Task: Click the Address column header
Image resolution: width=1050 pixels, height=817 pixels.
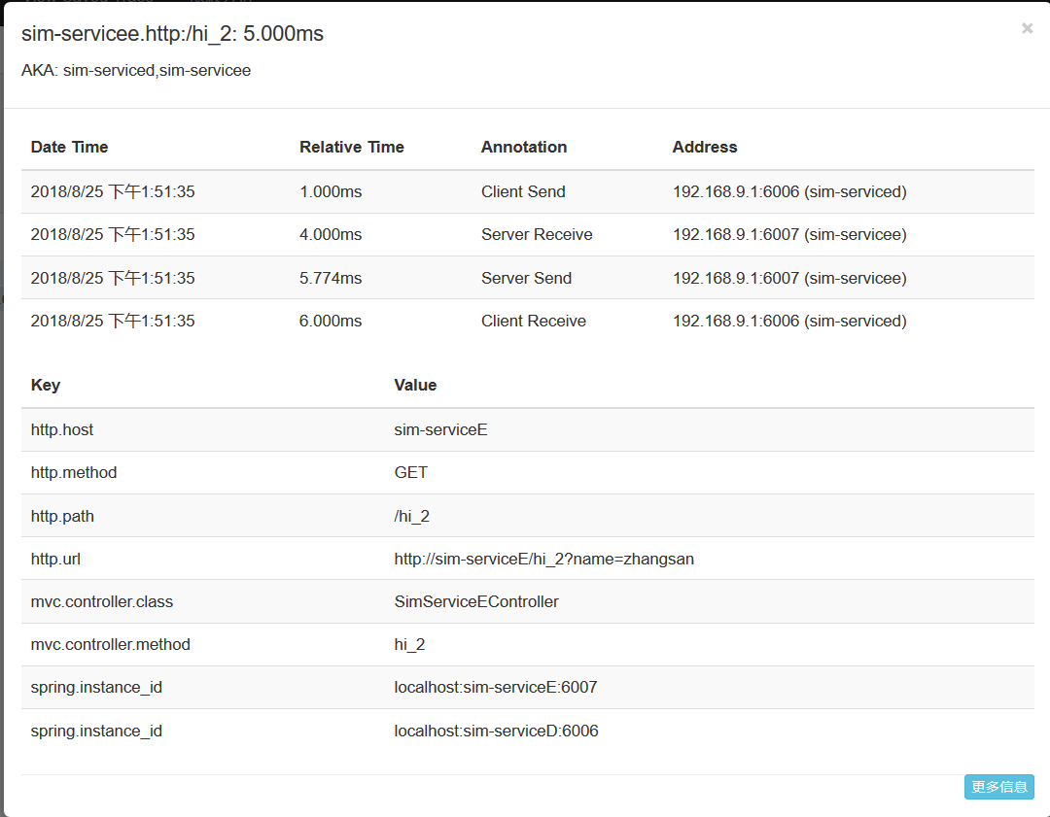Action: click(x=704, y=148)
